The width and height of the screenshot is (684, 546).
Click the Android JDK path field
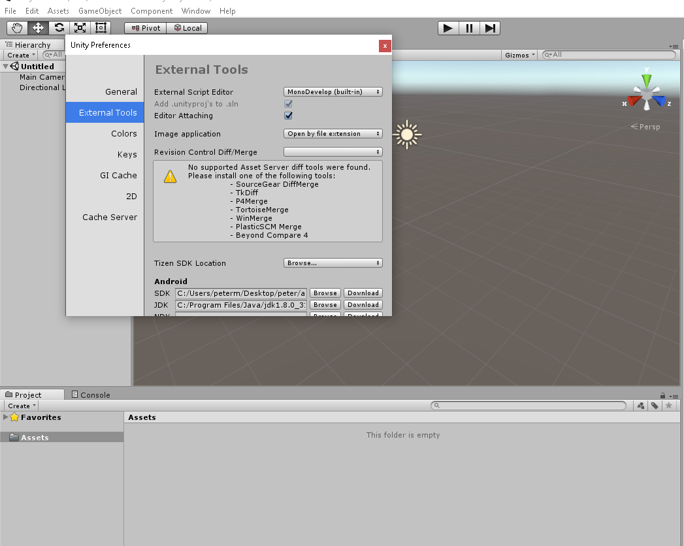pos(241,305)
